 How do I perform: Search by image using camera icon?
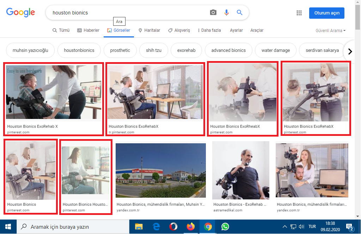[213, 12]
